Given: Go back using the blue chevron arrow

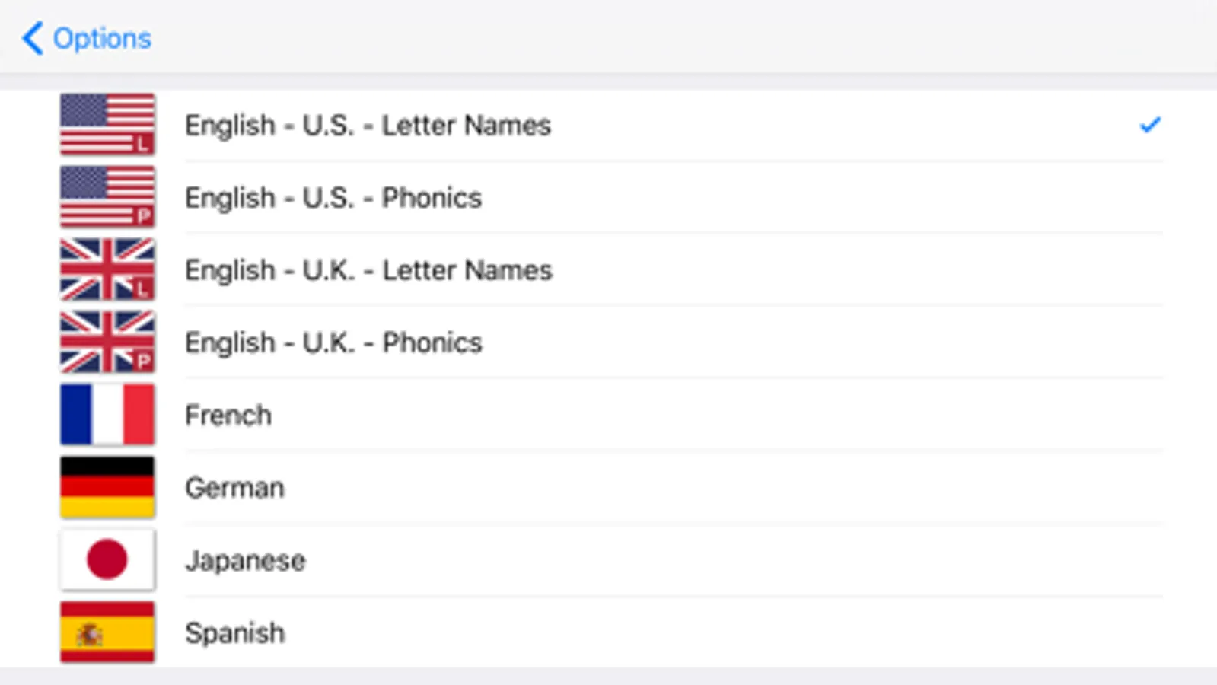Looking at the screenshot, I should point(32,38).
